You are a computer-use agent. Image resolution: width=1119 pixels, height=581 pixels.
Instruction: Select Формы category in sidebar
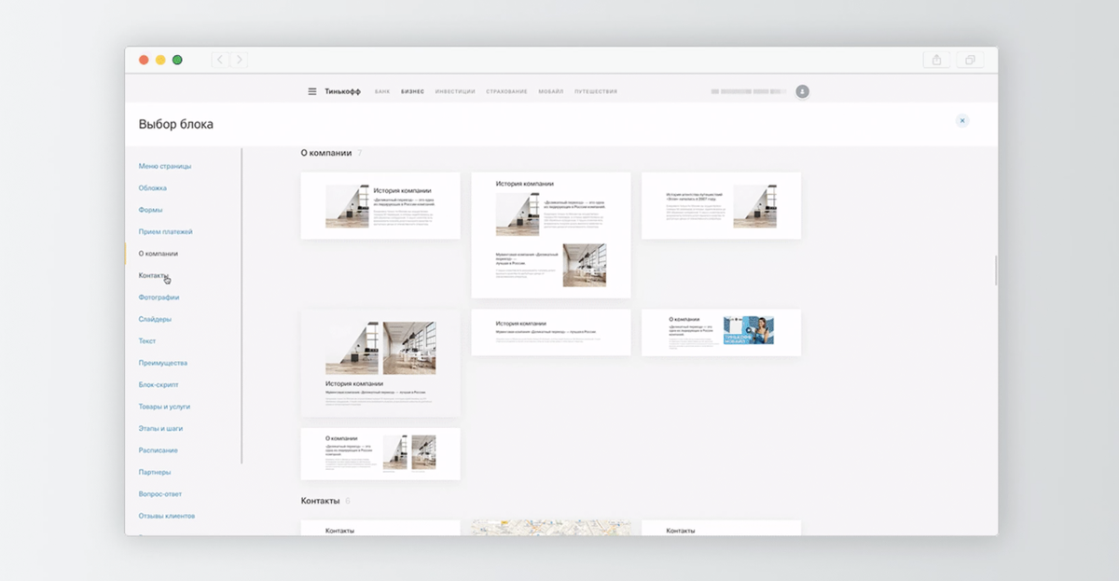tap(150, 210)
